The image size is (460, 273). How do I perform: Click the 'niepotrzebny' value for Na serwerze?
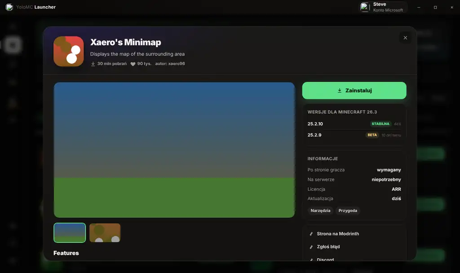click(386, 180)
